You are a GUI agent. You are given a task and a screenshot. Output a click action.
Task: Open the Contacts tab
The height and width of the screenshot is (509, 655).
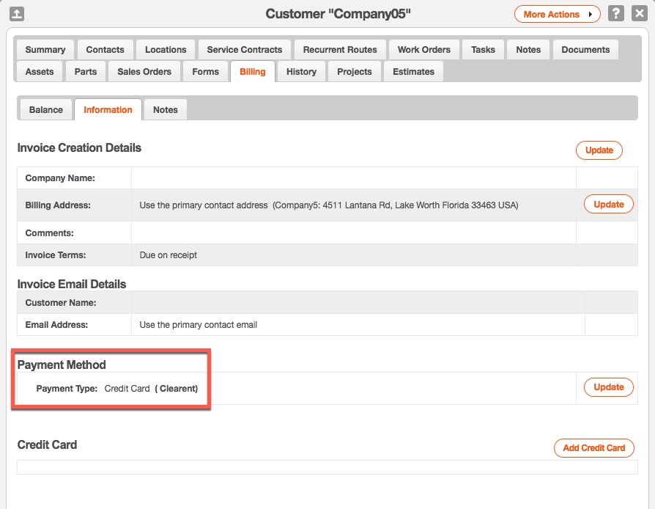[x=105, y=50]
